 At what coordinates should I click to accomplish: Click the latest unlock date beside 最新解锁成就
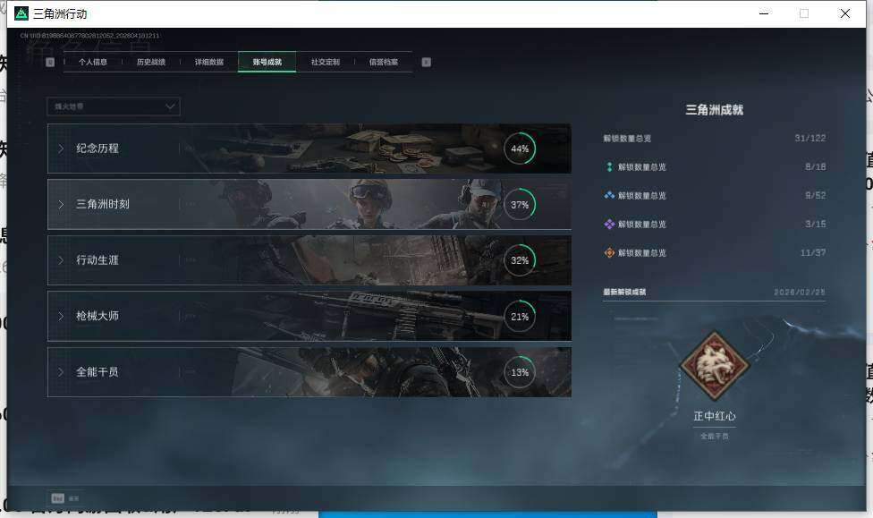click(800, 292)
